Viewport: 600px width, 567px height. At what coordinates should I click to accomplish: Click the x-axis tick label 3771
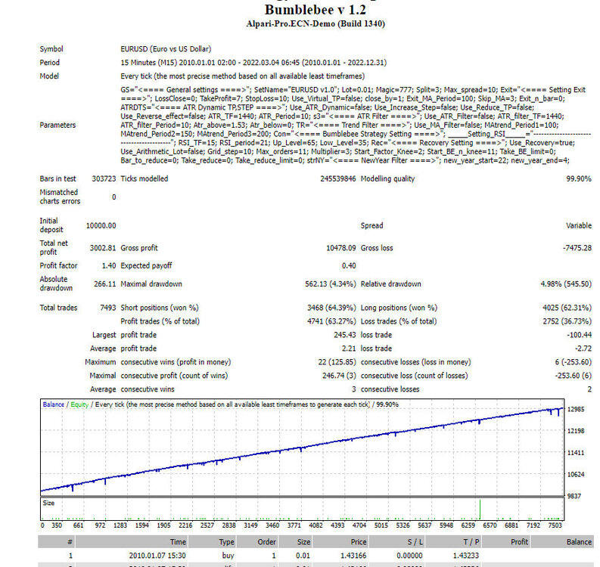[x=294, y=525]
